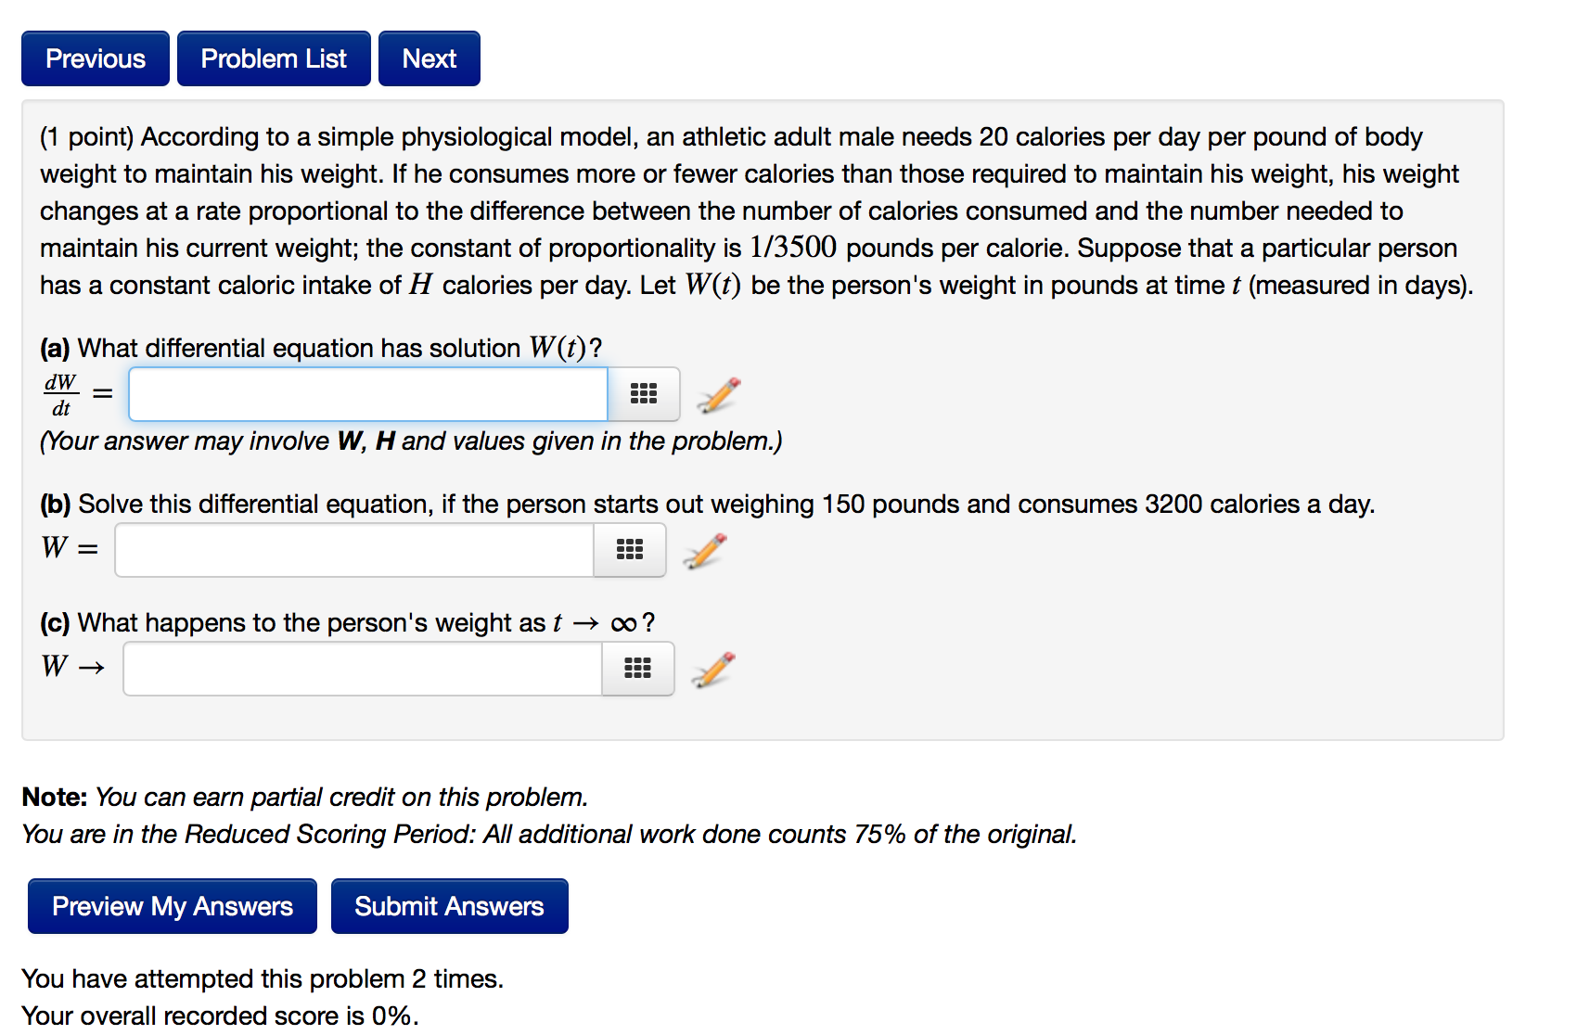The width and height of the screenshot is (1577, 1035).
Task: Click pencil icon beside dW/dt answer box
Action: click(x=719, y=394)
